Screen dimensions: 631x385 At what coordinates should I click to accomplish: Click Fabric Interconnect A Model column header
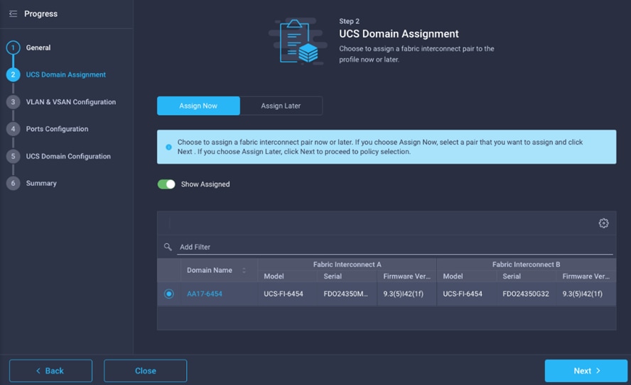tap(274, 277)
